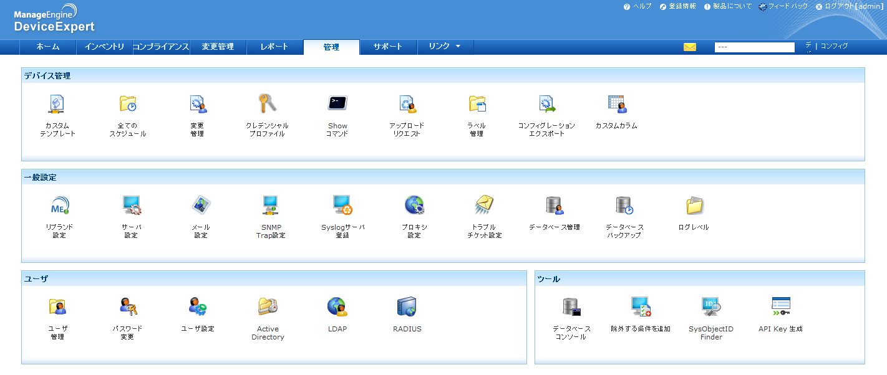
Task: Open the トラブルチケット設定 icon
Action: pyautogui.click(x=484, y=206)
